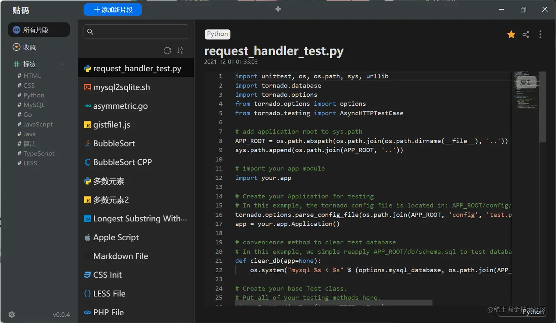Select BubbleSort Java snippet

point(136,143)
